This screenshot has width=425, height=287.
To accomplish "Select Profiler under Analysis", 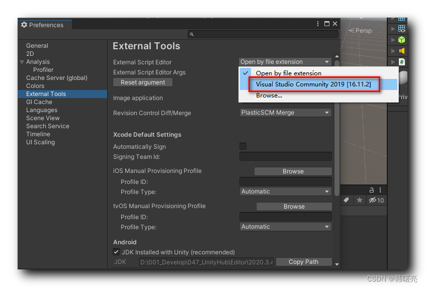I will point(43,69).
